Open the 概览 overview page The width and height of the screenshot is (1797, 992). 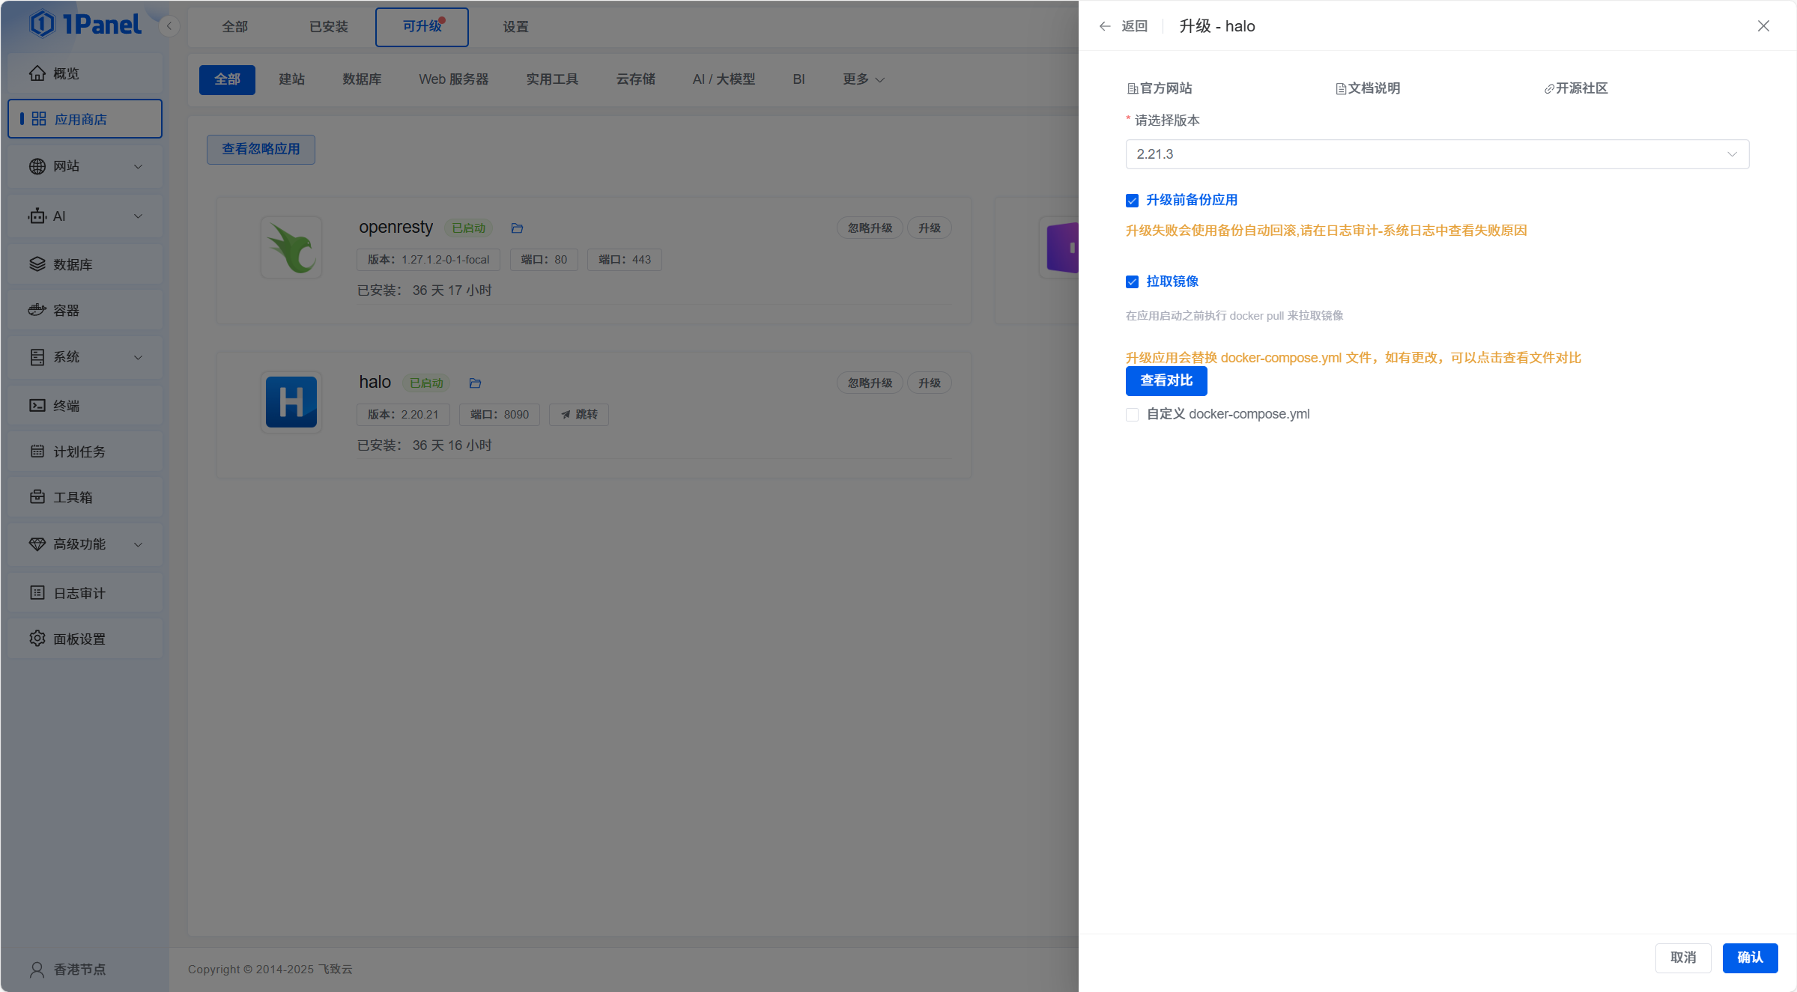66,73
